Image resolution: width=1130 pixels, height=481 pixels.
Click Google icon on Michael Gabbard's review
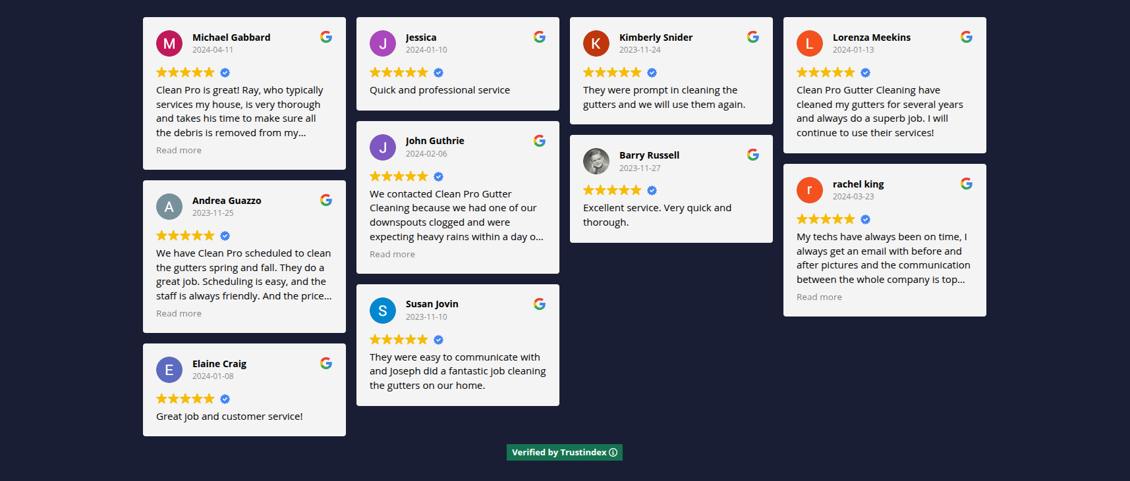point(326,37)
